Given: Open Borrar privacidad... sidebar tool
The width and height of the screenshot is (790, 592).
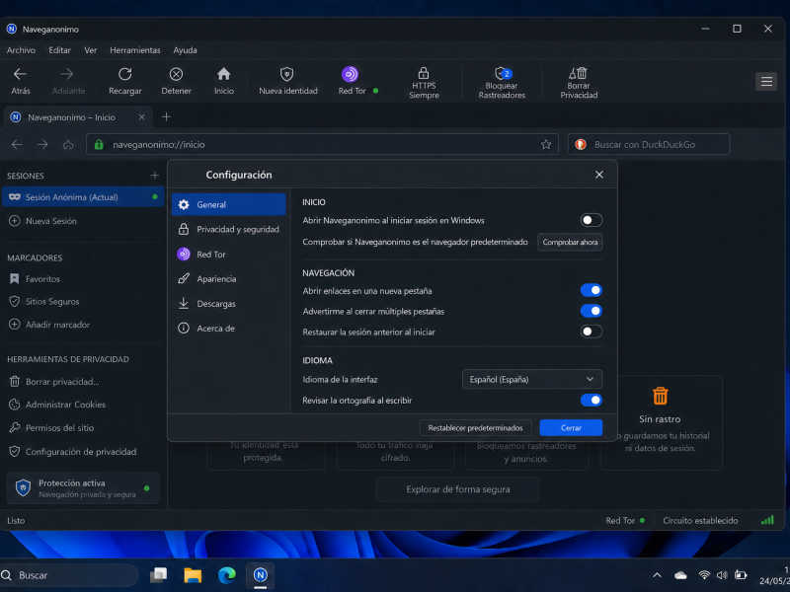Looking at the screenshot, I should pos(83,382).
